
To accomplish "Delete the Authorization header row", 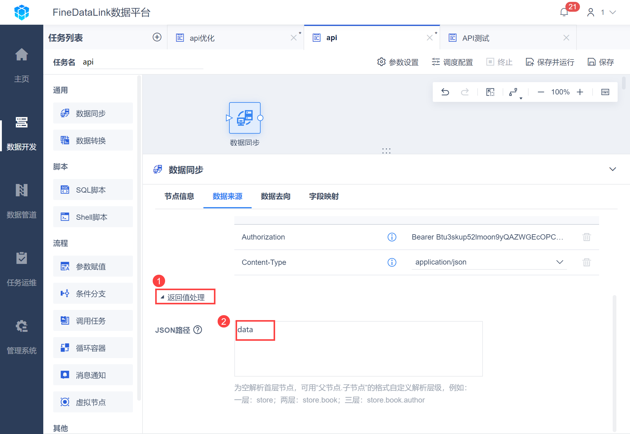I will pyautogui.click(x=586, y=237).
